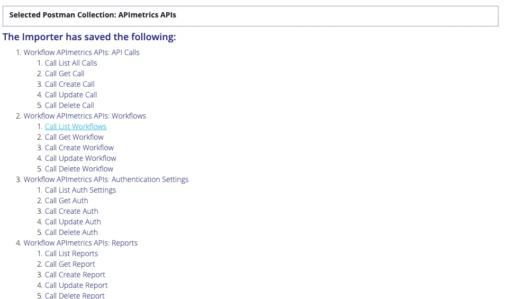Select the Call Create Auth entry

click(x=71, y=211)
